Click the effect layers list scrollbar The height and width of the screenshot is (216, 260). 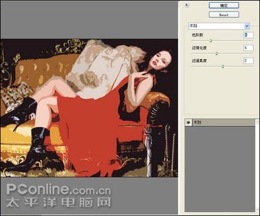(257, 165)
